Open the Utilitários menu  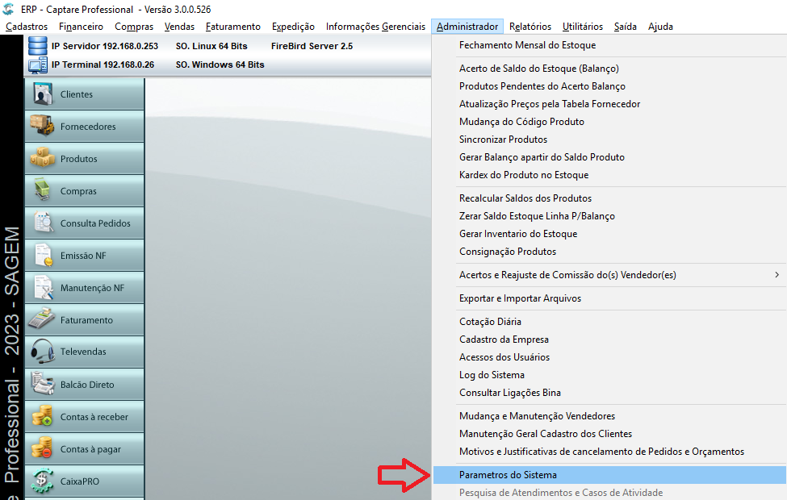(583, 27)
